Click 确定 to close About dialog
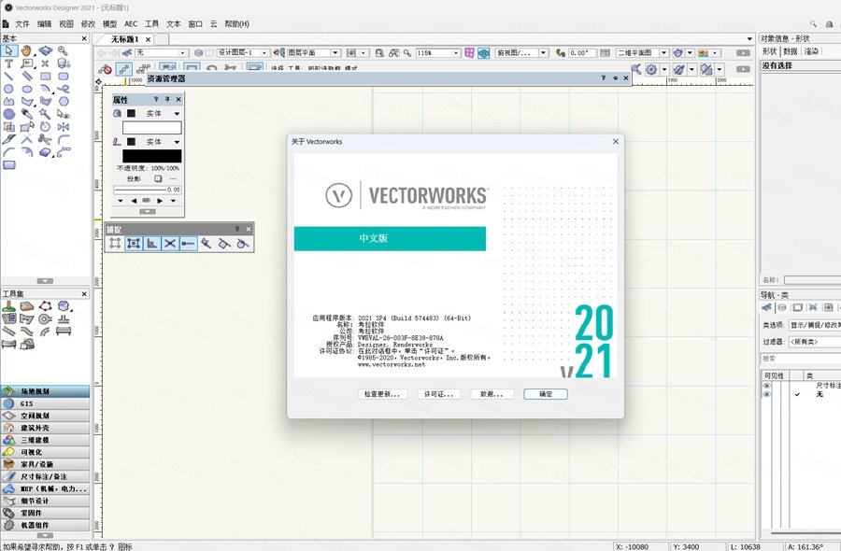 pyautogui.click(x=546, y=394)
